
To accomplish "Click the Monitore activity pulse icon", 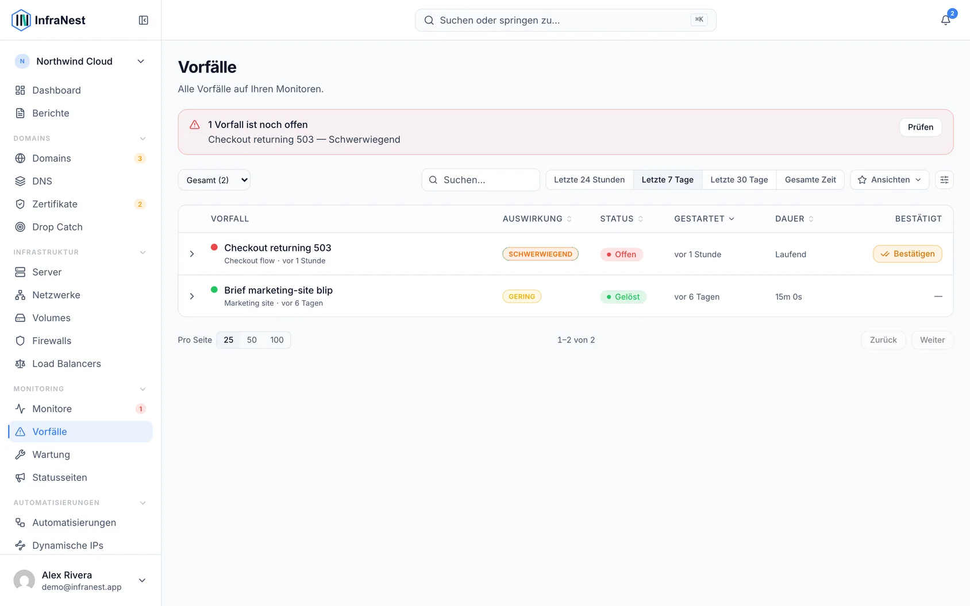I will pyautogui.click(x=20, y=408).
